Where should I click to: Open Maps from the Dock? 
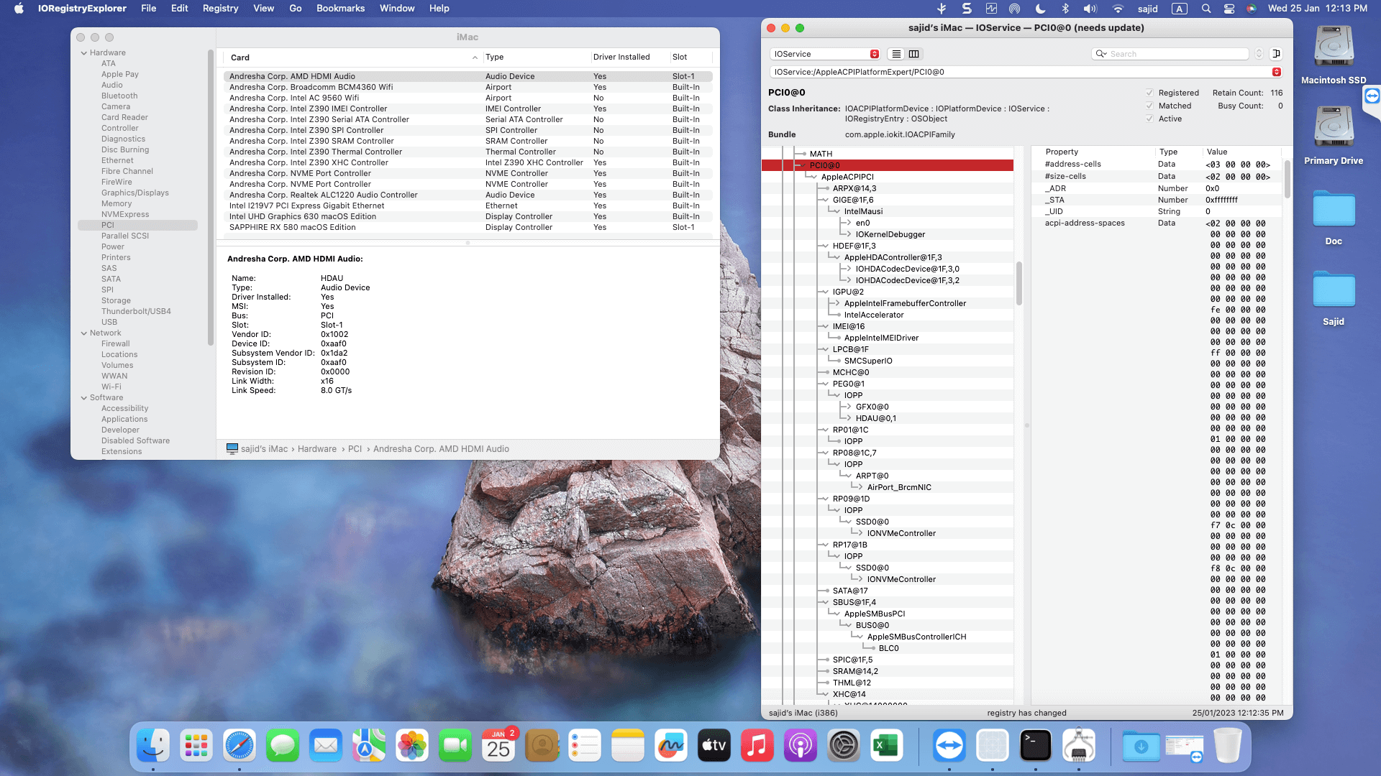coord(369,746)
